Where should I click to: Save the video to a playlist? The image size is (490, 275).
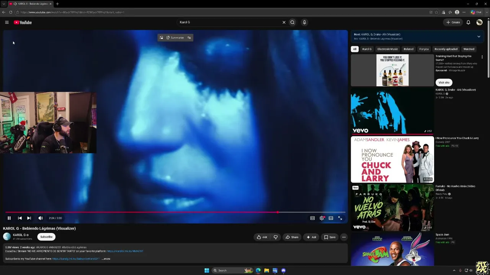tap(330, 237)
